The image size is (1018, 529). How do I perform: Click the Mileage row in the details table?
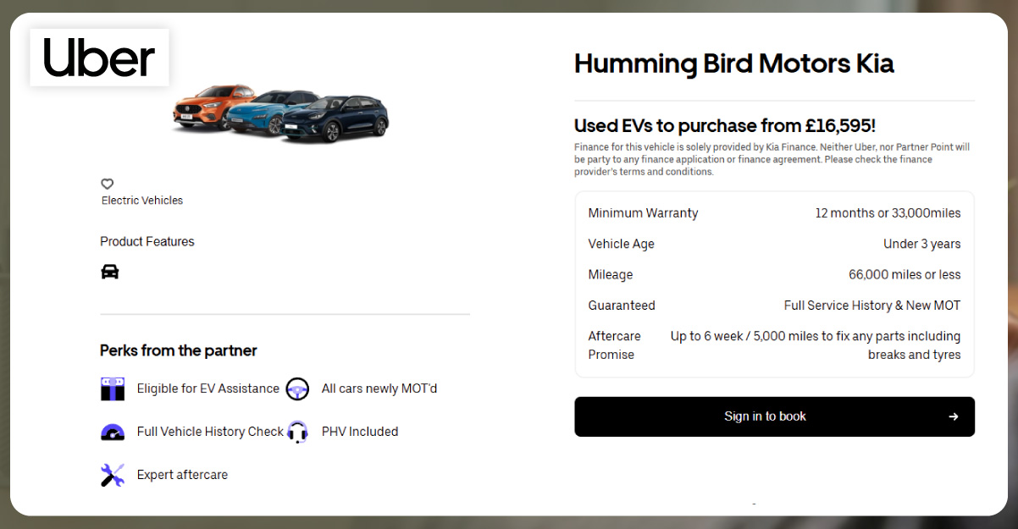point(774,274)
